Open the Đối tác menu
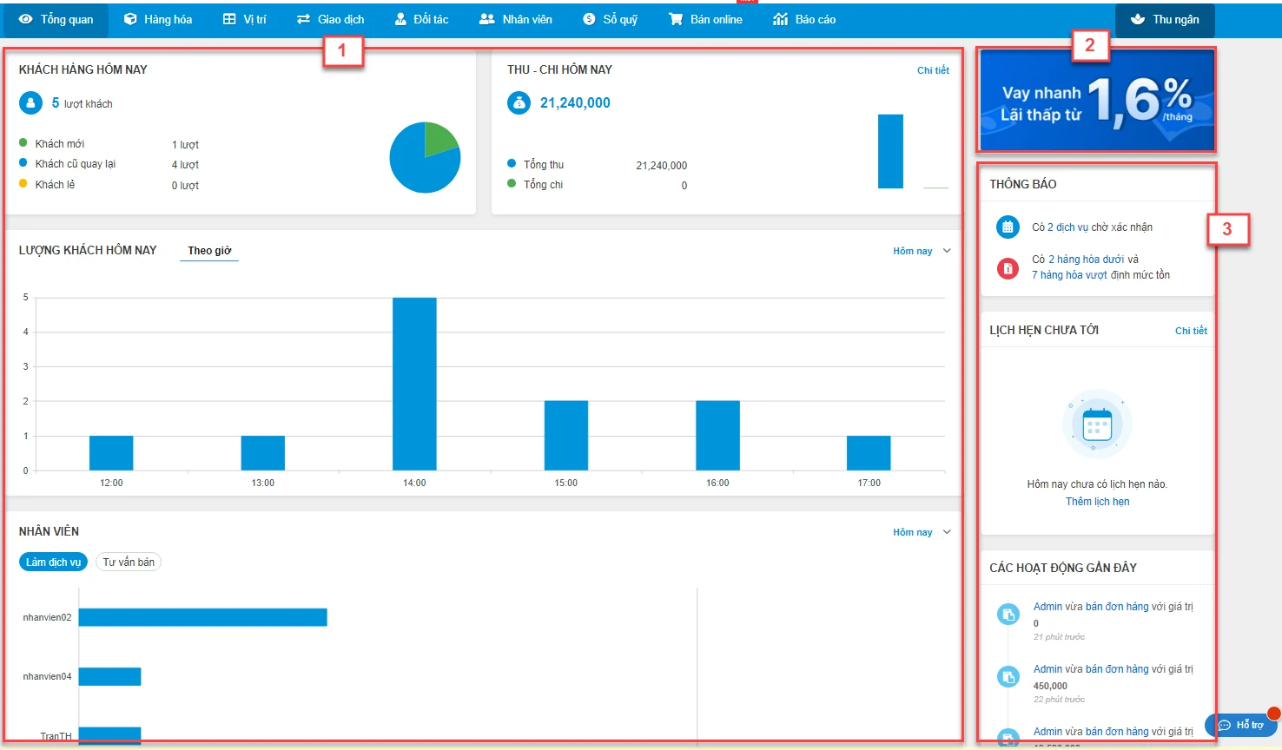 click(x=421, y=19)
